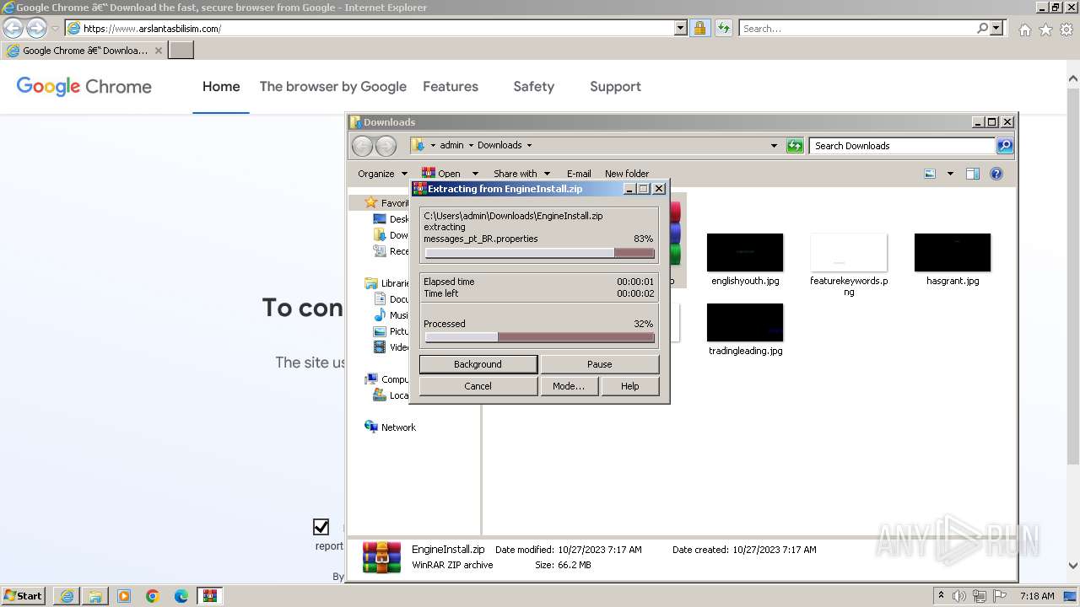Open the Features tab on the page
This screenshot has height=607, width=1080.
(451, 86)
